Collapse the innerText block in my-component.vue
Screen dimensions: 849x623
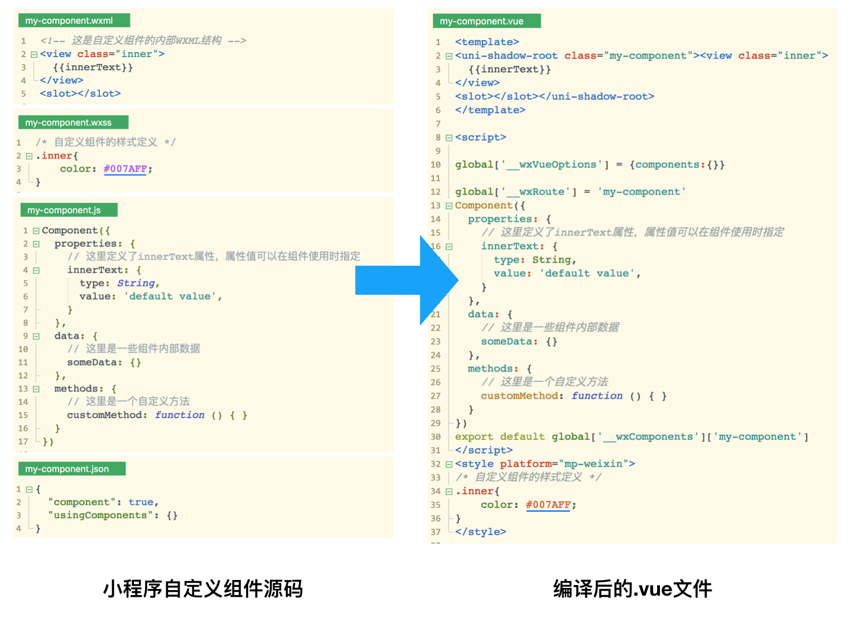449,247
